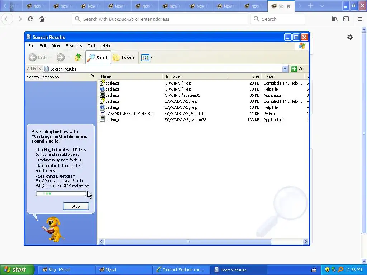Select the TASKMGR.EXE-10D17D4B.pf file icon
Screen dimensions: 367x275
[x=102, y=114]
